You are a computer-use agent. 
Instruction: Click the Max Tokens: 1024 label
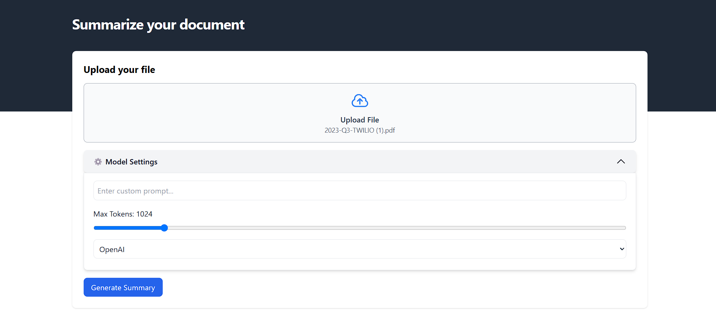click(123, 214)
